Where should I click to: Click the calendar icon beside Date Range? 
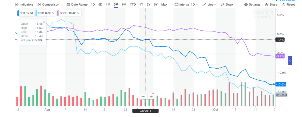point(68,4)
